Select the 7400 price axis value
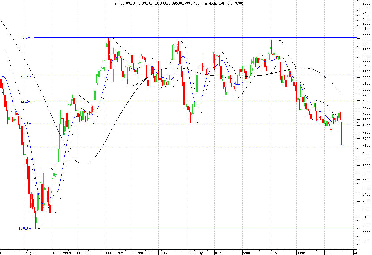The height and width of the screenshot is (255, 372). pos(366,126)
